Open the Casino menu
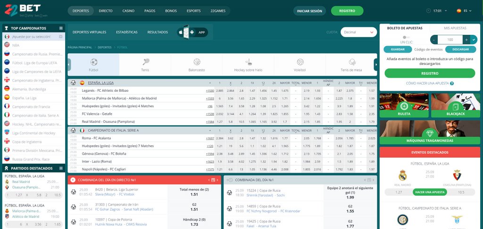Viewport: 483px width, 229px height. 128,11
